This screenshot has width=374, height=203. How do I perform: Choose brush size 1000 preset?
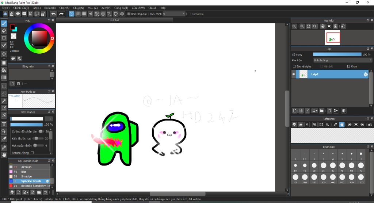pyautogui.click(x=361, y=179)
